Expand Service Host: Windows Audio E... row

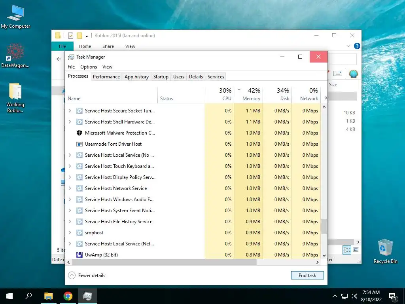point(70,199)
